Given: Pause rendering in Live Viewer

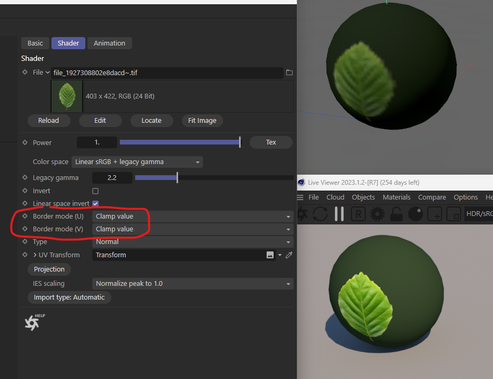Looking at the screenshot, I should [x=339, y=214].
